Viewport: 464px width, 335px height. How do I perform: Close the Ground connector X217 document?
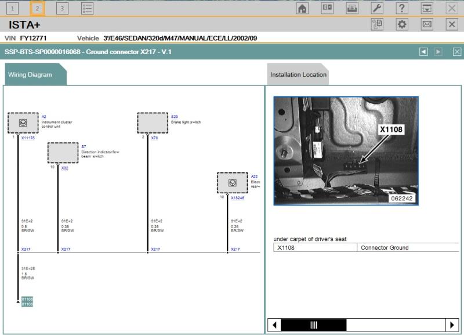456,52
